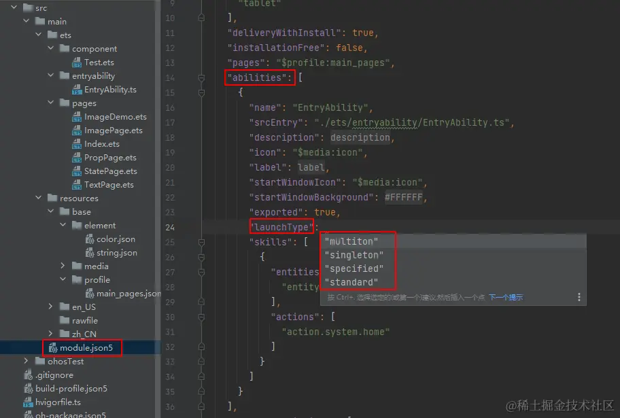Screen dimensions: 620x418
Task: Open build-profile.json5 from project tree
Action: pos(71,388)
